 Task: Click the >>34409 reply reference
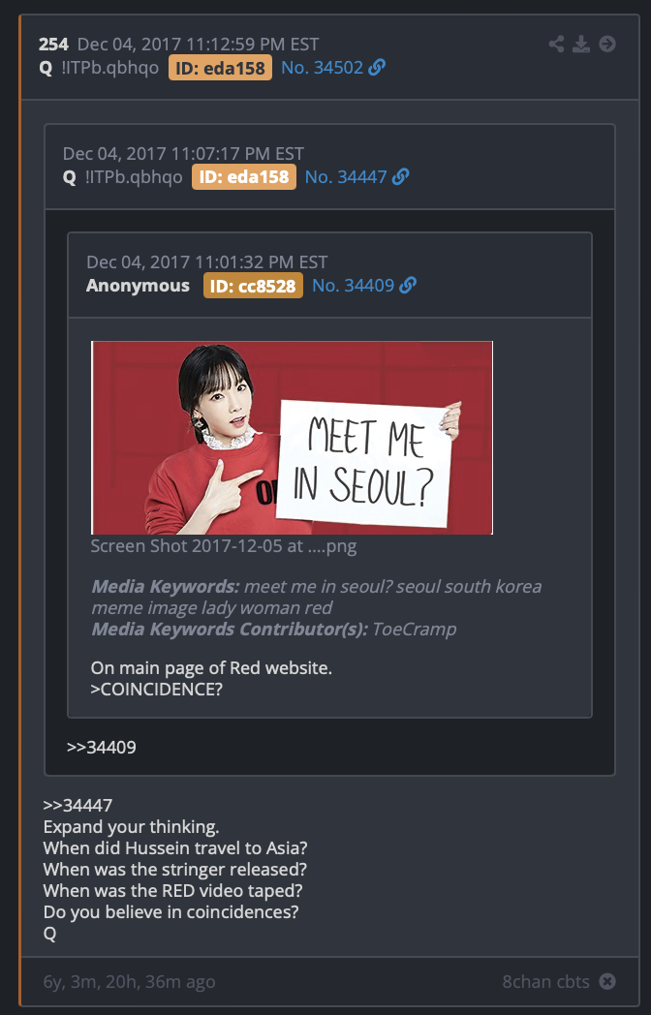pyautogui.click(x=101, y=747)
